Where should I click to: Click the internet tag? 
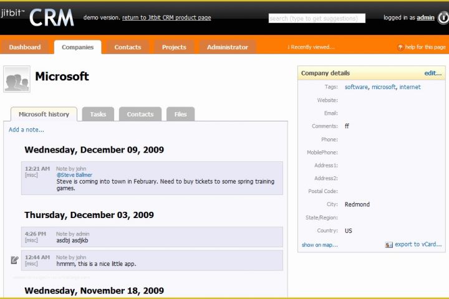tap(410, 87)
